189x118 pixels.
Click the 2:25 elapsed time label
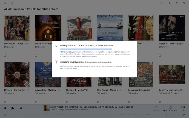tap(6, 115)
